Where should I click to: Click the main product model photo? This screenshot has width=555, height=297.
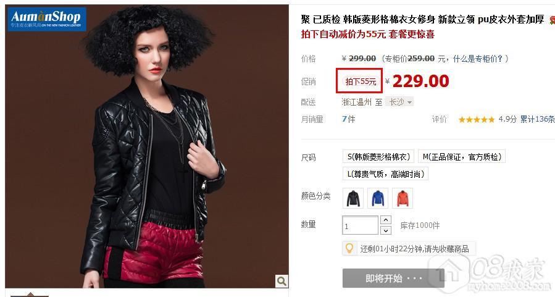[147, 146]
